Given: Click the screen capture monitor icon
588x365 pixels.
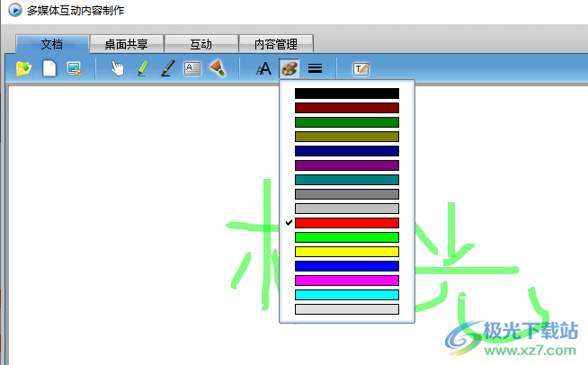Looking at the screenshot, I should [74, 68].
